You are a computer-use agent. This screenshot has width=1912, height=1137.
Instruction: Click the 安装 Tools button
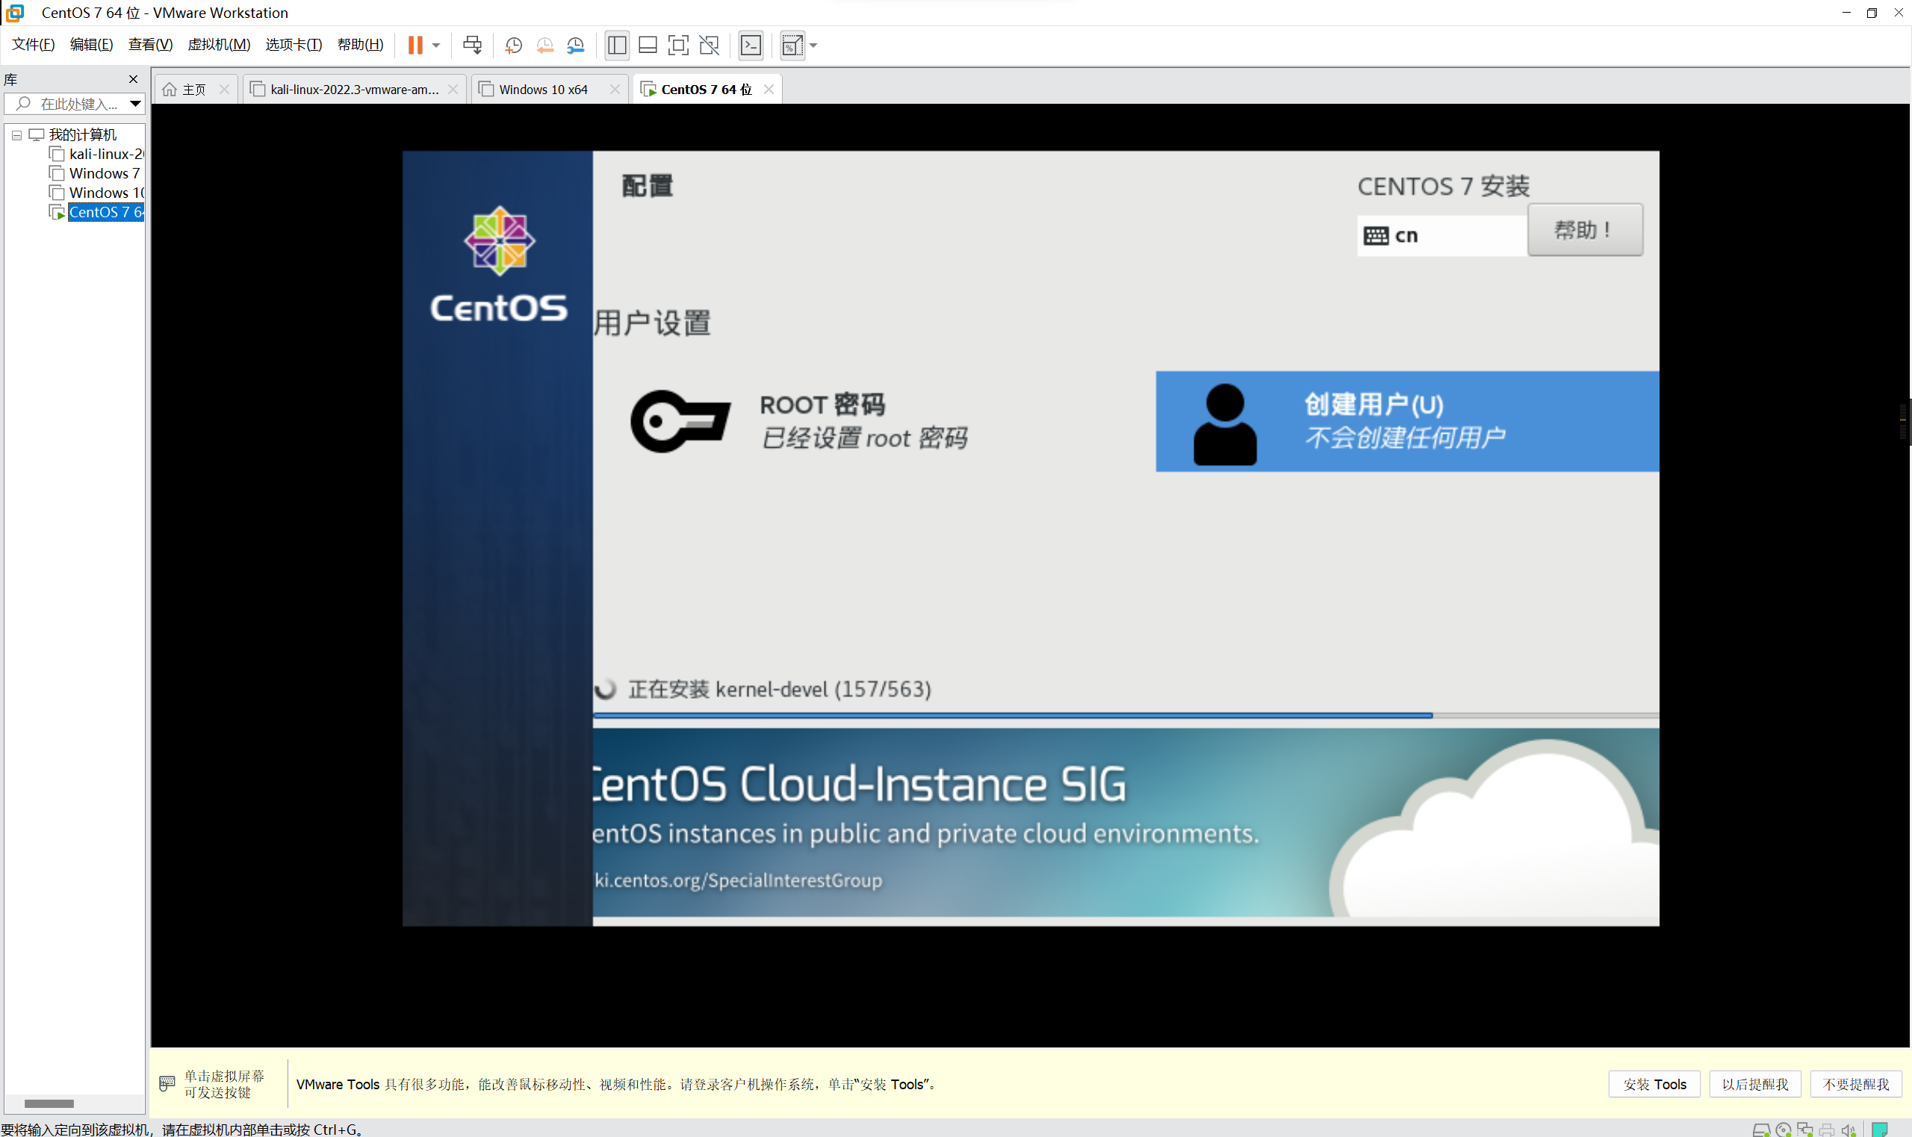pos(1654,1084)
